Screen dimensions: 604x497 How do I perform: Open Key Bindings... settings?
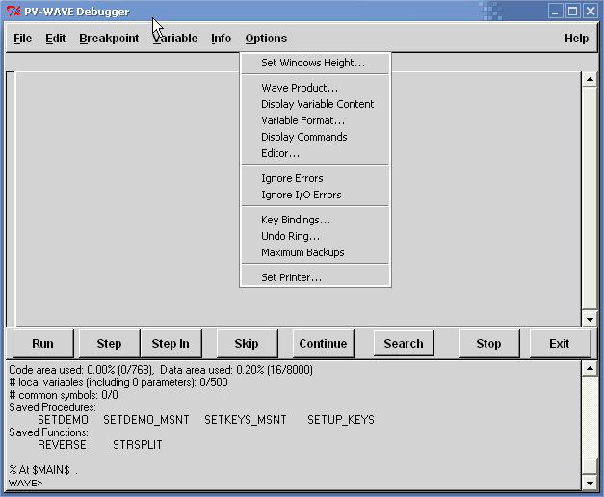[315, 220]
